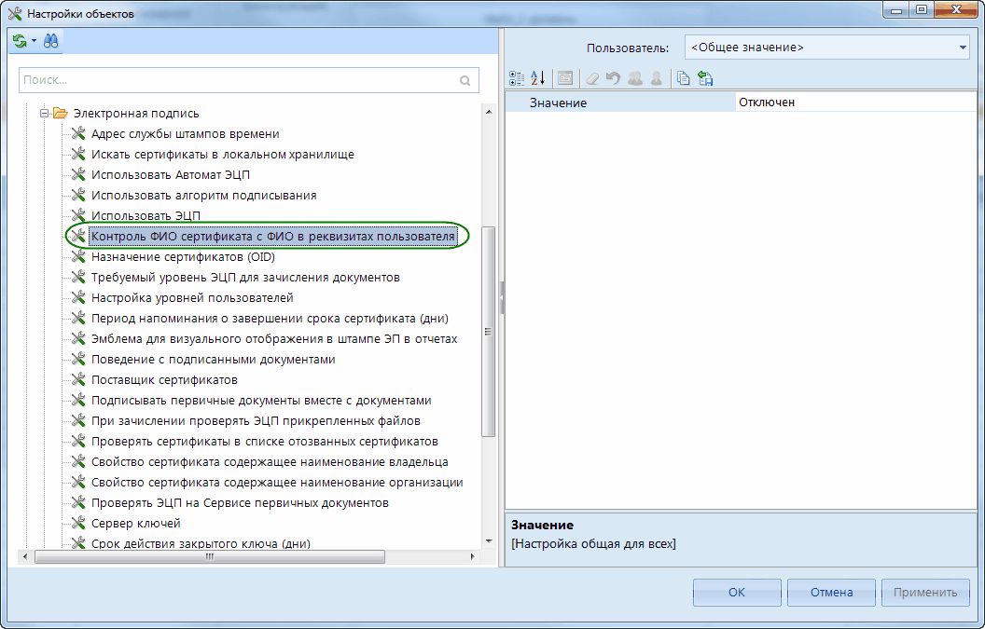Open the refresh button dropdown arrow
985x629 pixels.
(x=34, y=42)
